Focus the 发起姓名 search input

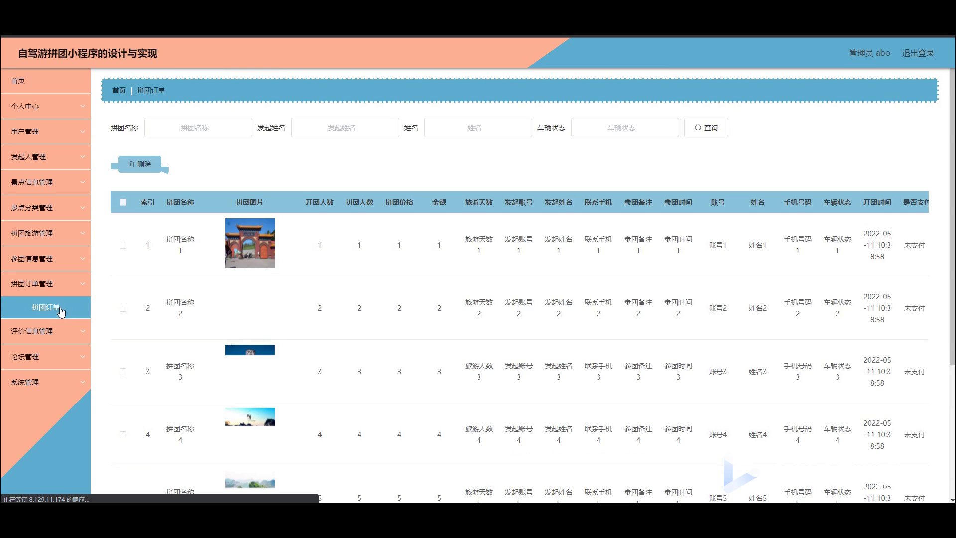[x=345, y=128]
